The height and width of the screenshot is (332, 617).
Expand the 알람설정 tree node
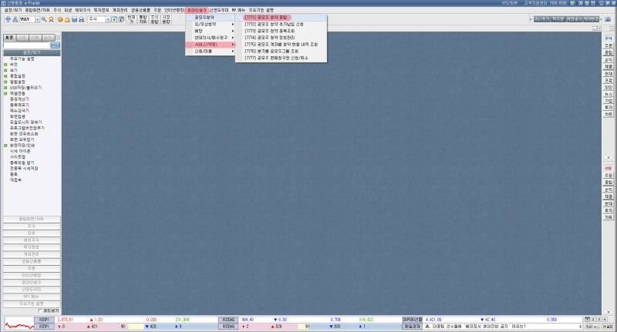[6, 82]
